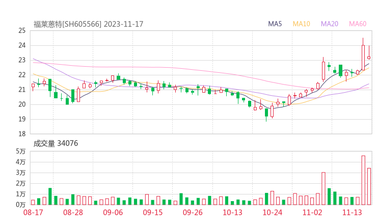Click the MA10 legend label
The width and height of the screenshot is (377, 224).
coord(301,24)
